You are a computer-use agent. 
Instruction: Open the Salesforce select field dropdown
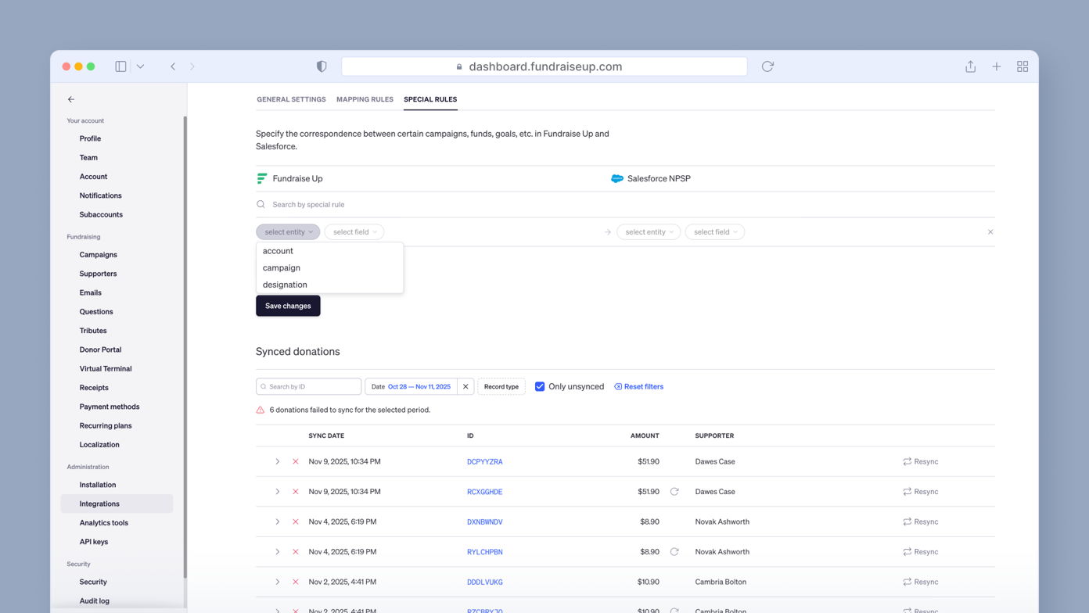point(714,232)
